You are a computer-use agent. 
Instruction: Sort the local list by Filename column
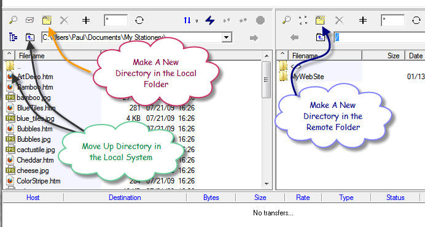[58, 56]
